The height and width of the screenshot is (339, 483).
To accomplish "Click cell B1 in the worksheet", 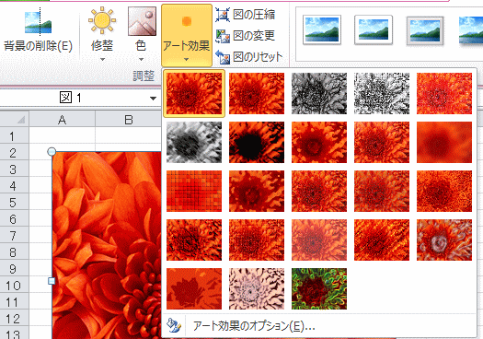I will [129, 135].
